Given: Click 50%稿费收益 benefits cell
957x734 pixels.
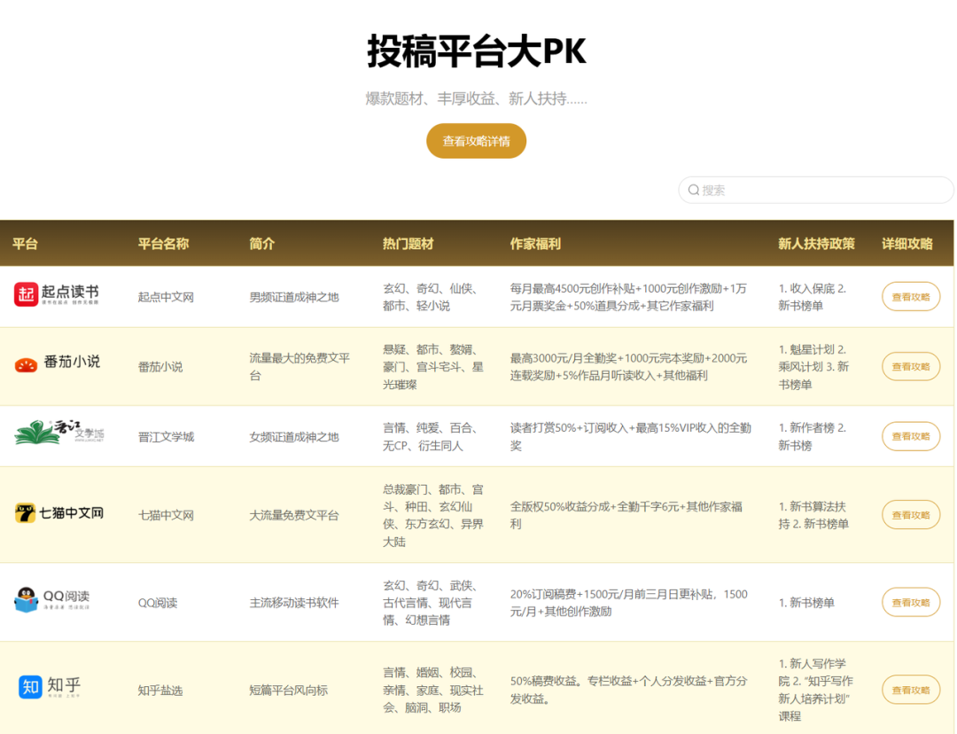Looking at the screenshot, I should point(628,690).
